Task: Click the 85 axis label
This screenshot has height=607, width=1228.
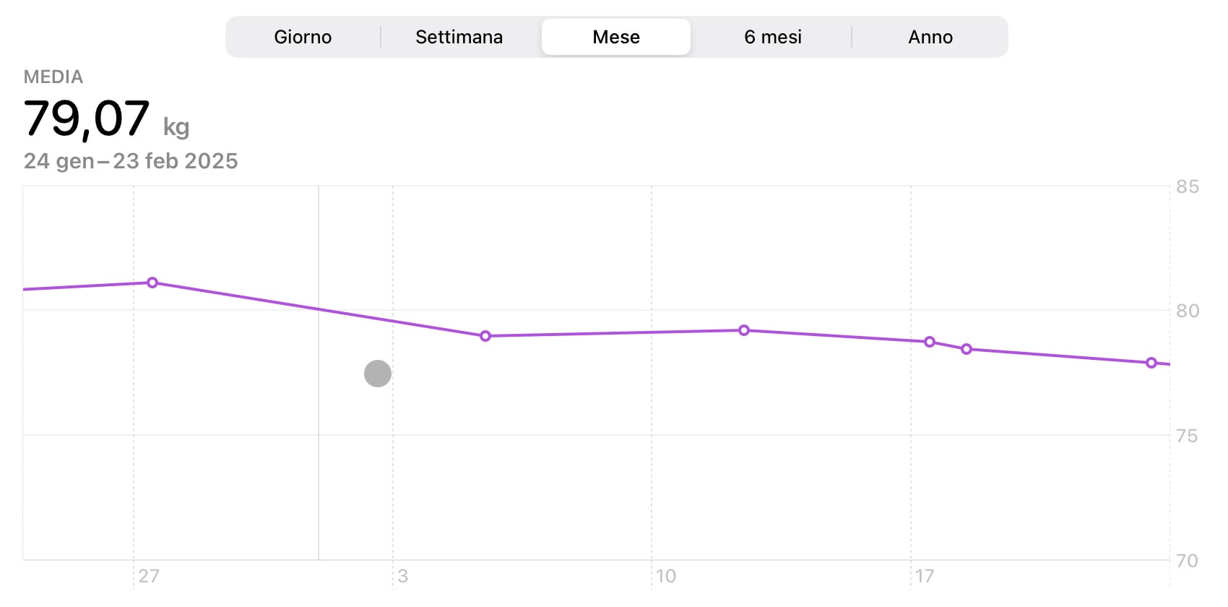Action: (1188, 186)
